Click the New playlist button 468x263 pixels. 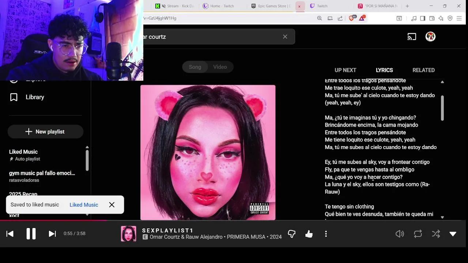pos(45,131)
